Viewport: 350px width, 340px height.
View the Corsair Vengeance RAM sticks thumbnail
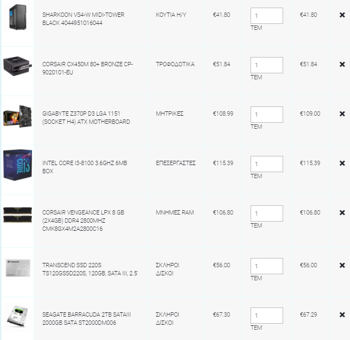coord(17,215)
